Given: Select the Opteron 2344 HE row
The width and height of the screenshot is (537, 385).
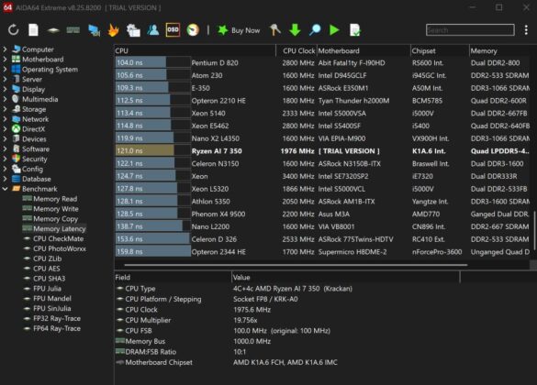Looking at the screenshot, I should point(322,252).
